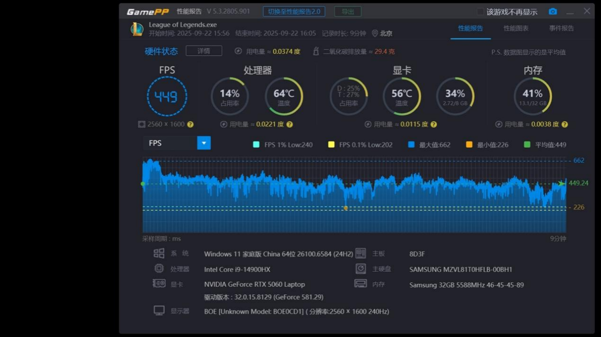The image size is (601, 337).
Task: Click the help icon next to processor power usage
Action: (x=290, y=124)
